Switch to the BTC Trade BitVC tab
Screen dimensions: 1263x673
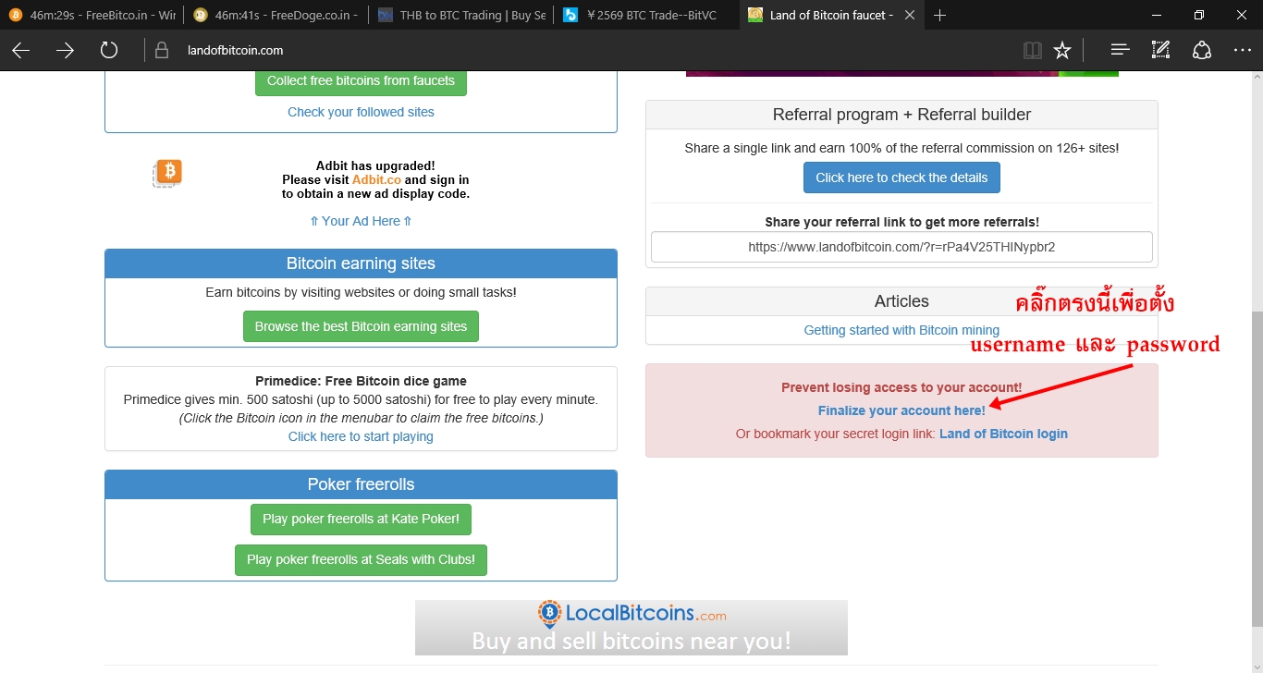pos(645,15)
